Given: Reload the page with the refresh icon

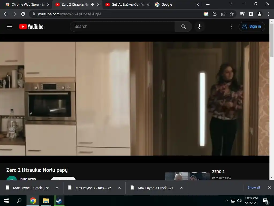Looking at the screenshot, I should point(23,14).
